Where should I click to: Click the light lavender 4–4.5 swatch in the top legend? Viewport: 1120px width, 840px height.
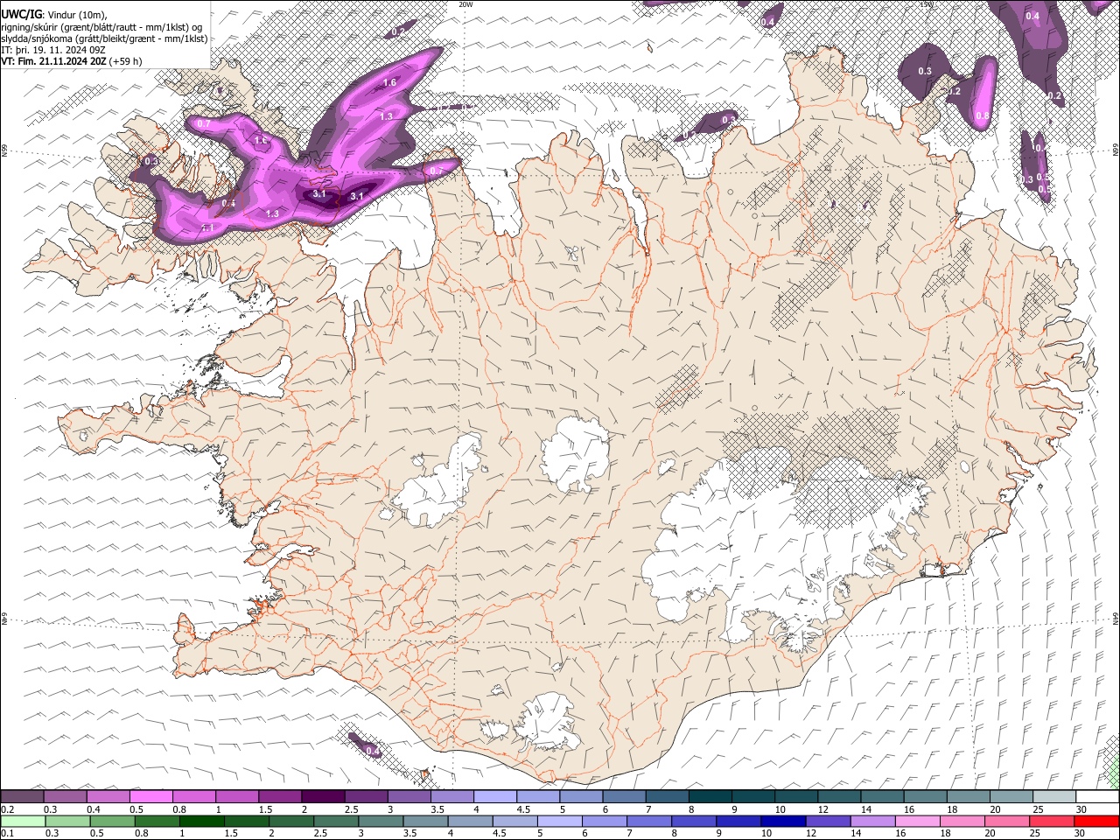pyautogui.click(x=493, y=797)
